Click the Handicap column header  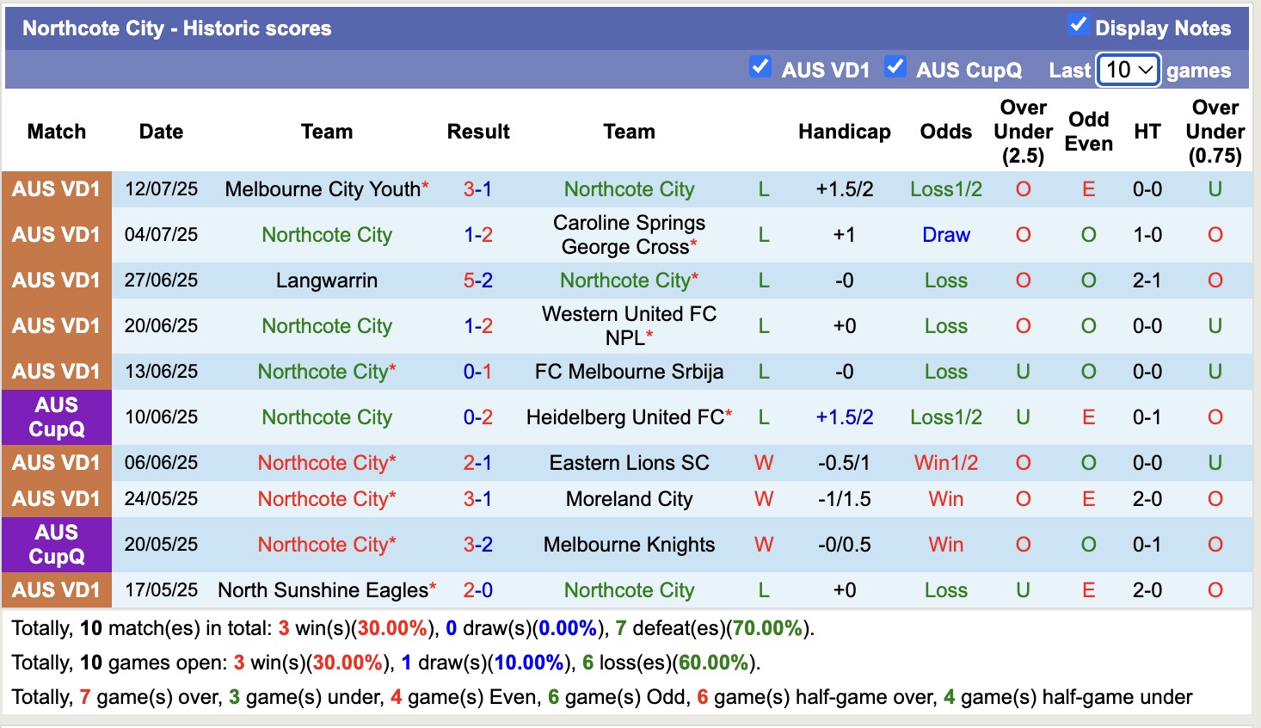point(844,132)
